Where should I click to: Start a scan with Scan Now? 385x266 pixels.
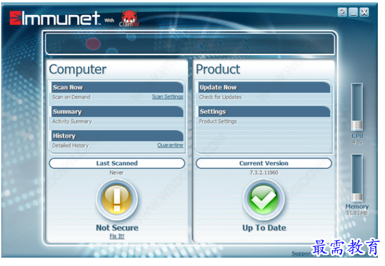click(117, 87)
